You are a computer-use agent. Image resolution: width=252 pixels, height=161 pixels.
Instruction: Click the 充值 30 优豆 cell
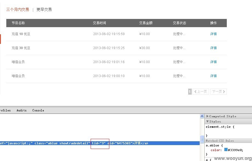(21, 48)
